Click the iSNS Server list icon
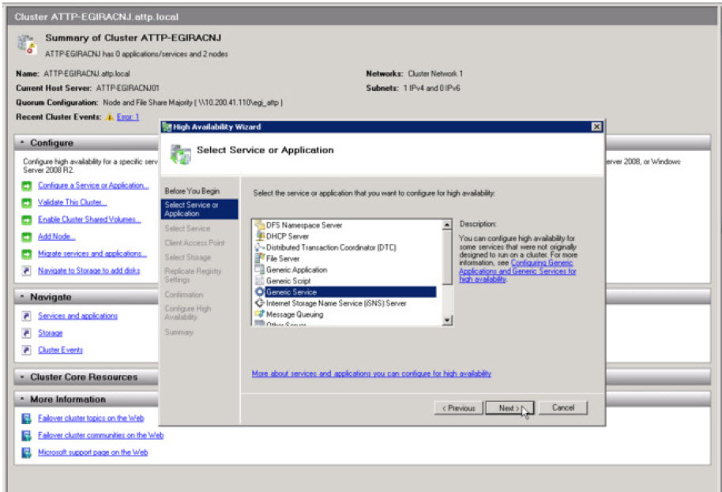The height and width of the screenshot is (492, 722). 260,303
